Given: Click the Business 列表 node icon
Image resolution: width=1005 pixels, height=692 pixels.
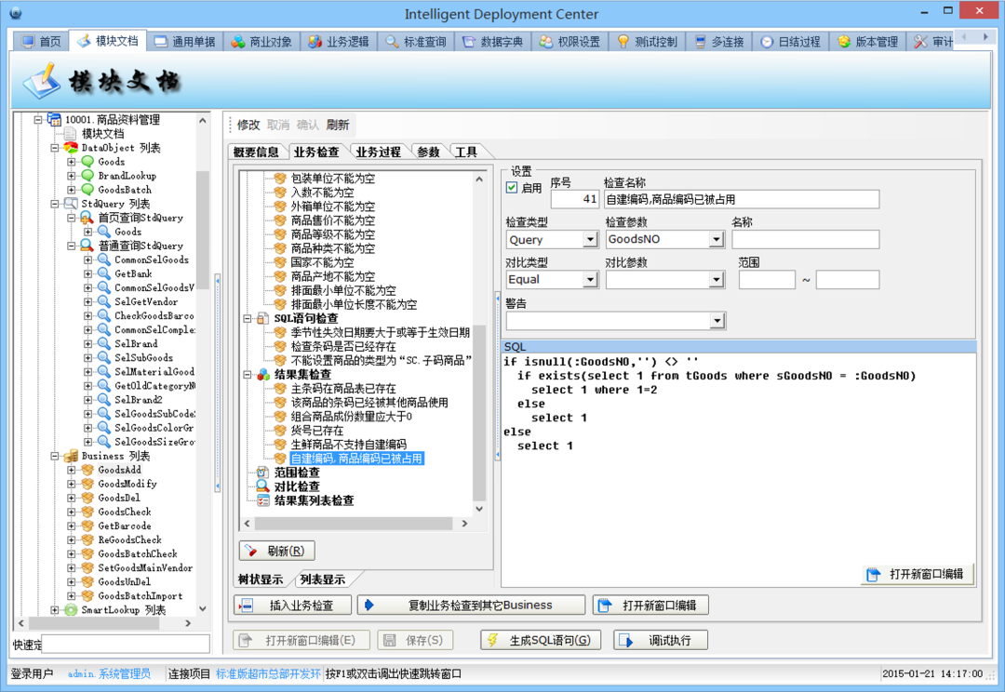Looking at the screenshot, I should [x=71, y=456].
